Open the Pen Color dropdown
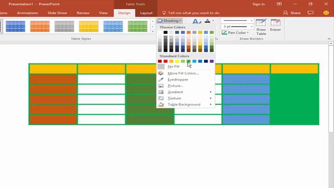Screen dimensions: 334x188 click(235, 32)
